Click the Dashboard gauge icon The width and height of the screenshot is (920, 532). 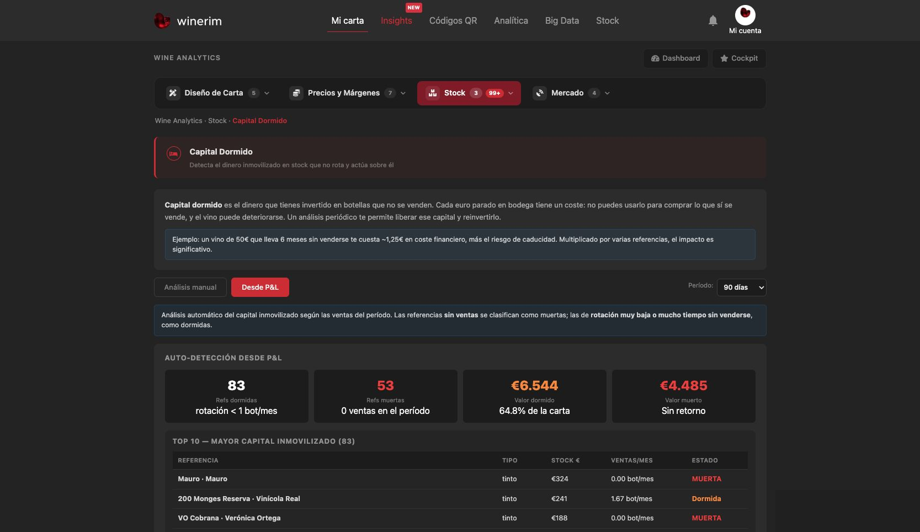pos(655,58)
